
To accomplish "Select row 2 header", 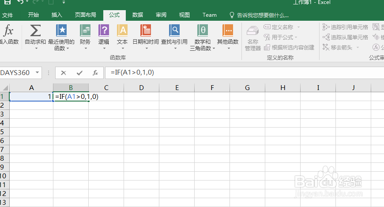I will pyautogui.click(x=4, y=105).
